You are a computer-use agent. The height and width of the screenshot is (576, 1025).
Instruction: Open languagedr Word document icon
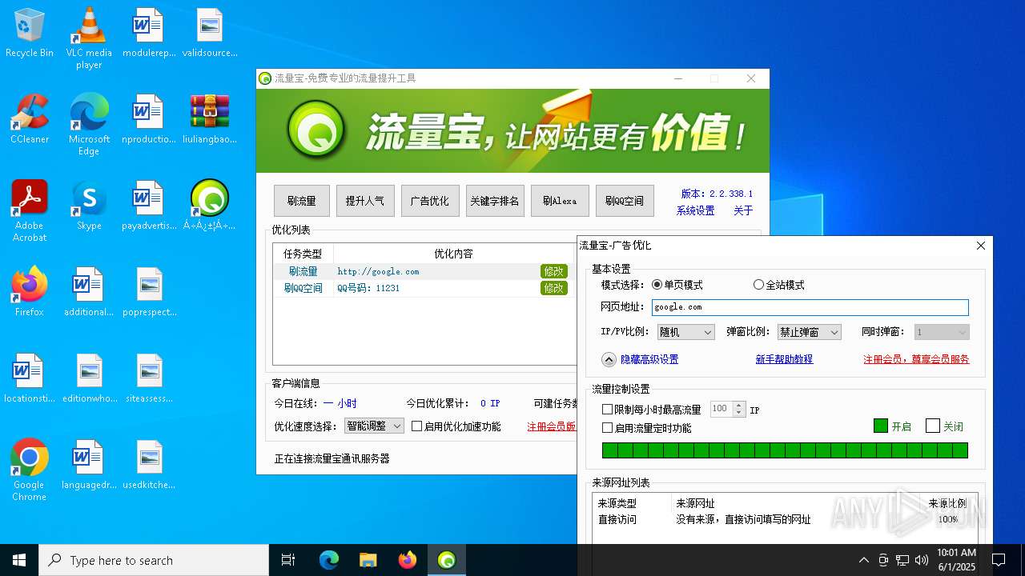click(x=89, y=464)
